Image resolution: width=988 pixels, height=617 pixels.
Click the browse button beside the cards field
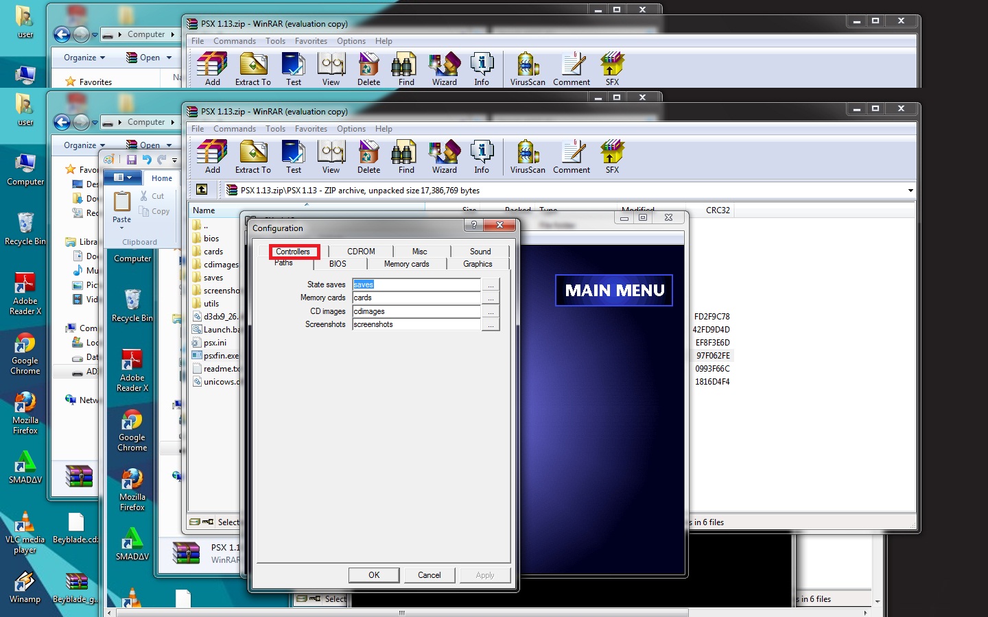(491, 298)
